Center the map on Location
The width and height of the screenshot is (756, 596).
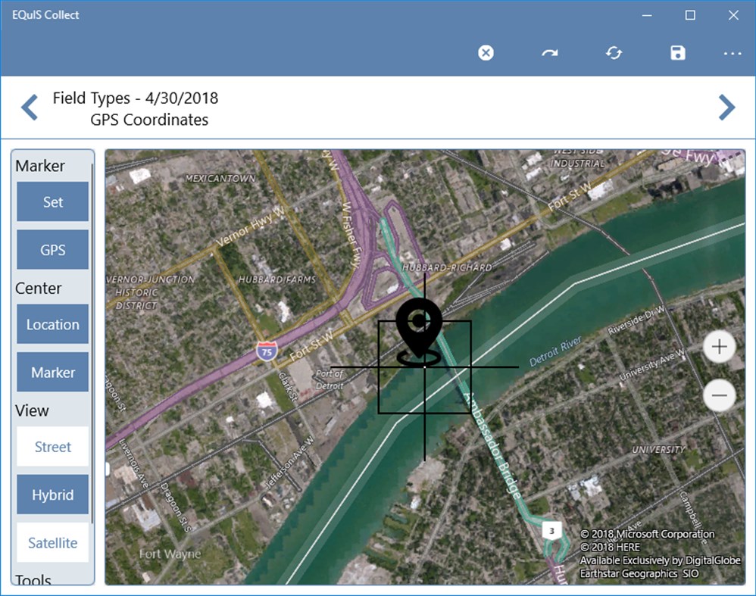coord(52,324)
